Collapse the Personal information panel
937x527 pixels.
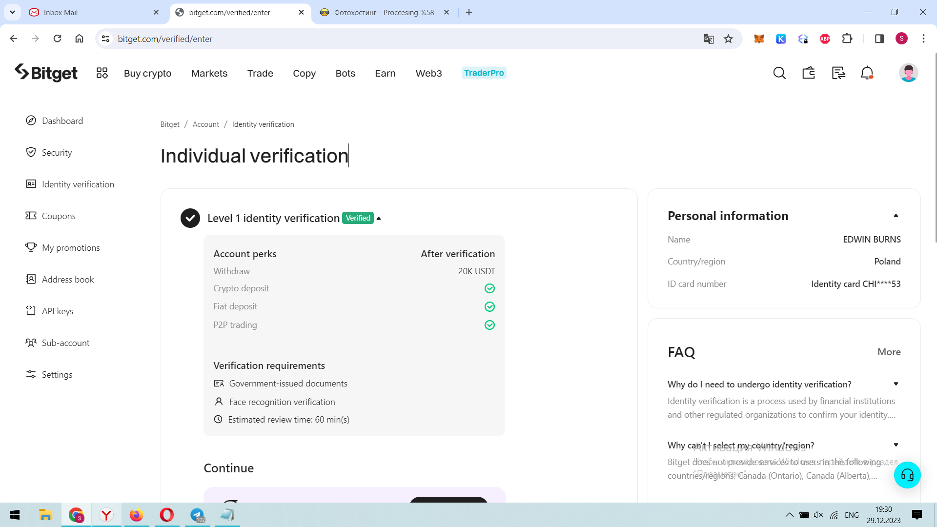coord(896,216)
